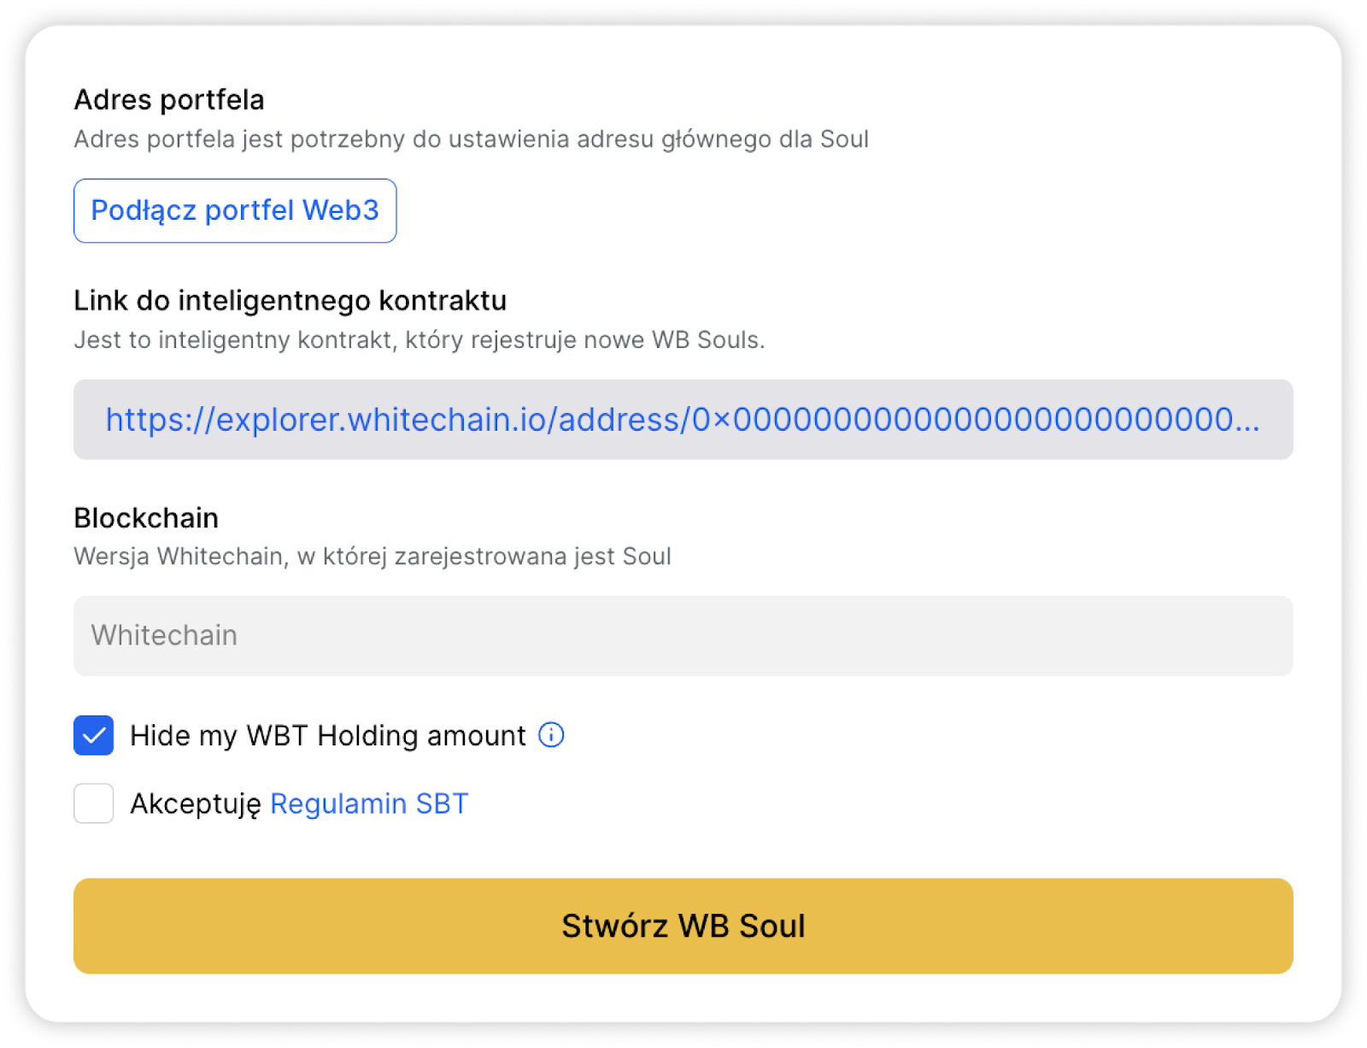Viewport: 1367px width, 1048px height.
Task: Click the description about registering new WB Souls
Action: pos(419,340)
